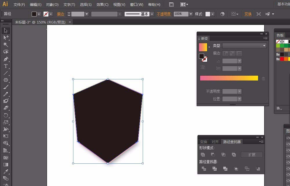
Task: Open the 样式 graphic style dropdown
Action: (x=213, y=14)
